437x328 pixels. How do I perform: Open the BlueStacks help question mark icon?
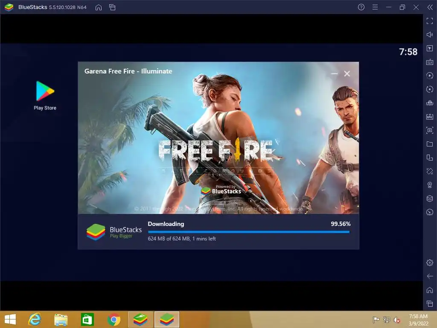361,7
